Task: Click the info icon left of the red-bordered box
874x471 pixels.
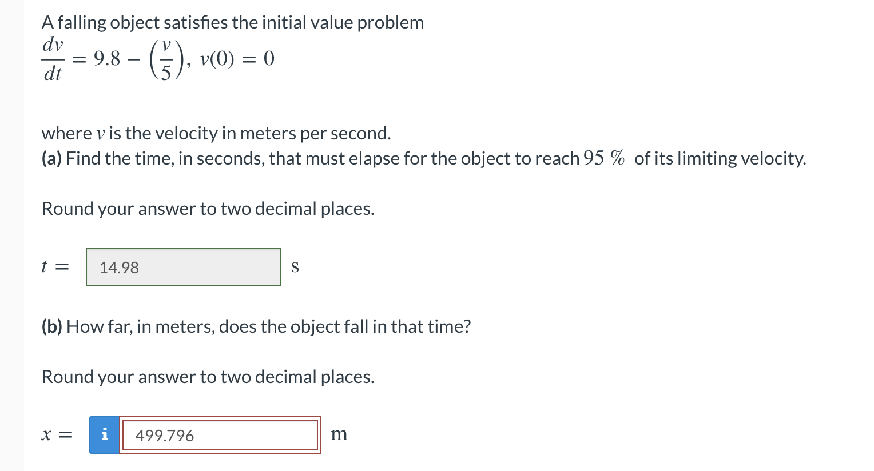Action: 104,435
